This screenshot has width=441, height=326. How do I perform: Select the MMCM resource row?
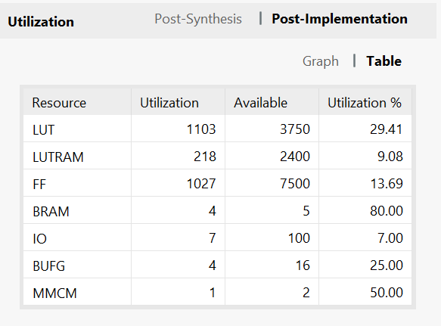[x=217, y=292]
